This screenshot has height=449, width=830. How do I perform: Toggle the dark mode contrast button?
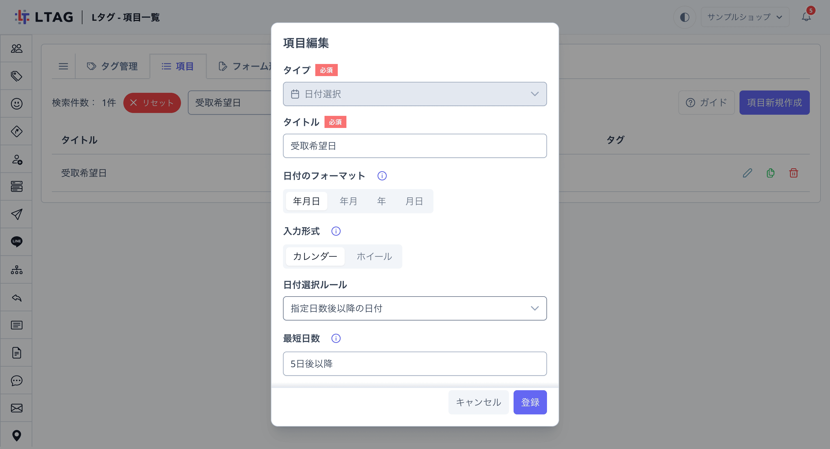coord(685,17)
